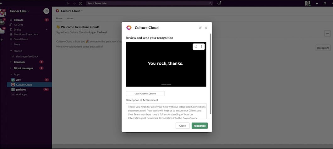Click the You rock, thanks eCard preview
The image size is (333, 149).
(166, 64)
